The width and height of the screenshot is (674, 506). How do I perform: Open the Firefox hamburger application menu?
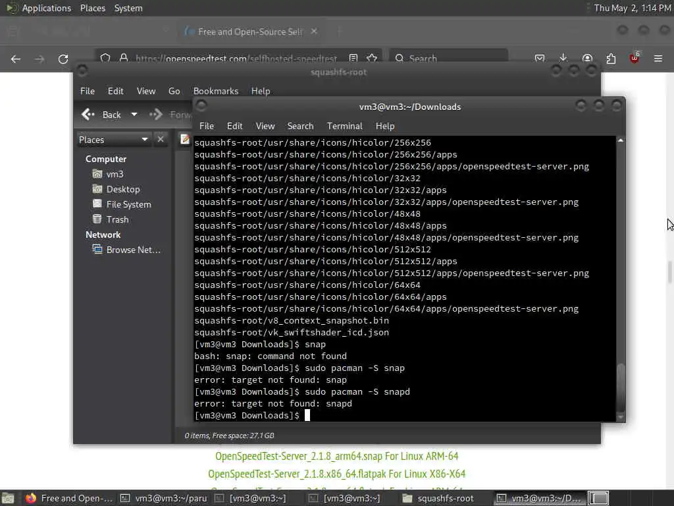[x=658, y=59]
